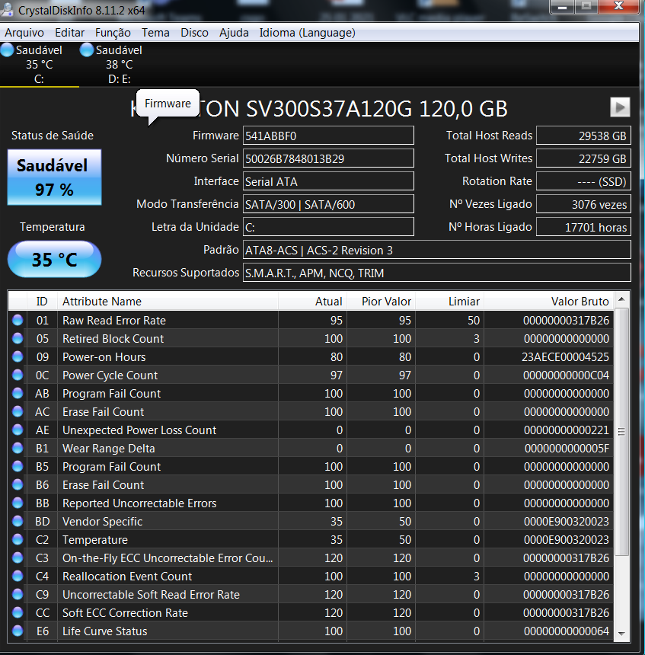This screenshot has height=655, width=645.
Task: Click the Limiar column header
Action: (449, 301)
